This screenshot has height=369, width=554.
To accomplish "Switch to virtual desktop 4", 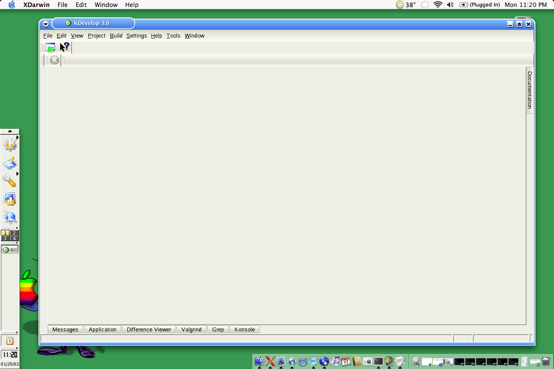I will pyautogui.click(x=14, y=239).
